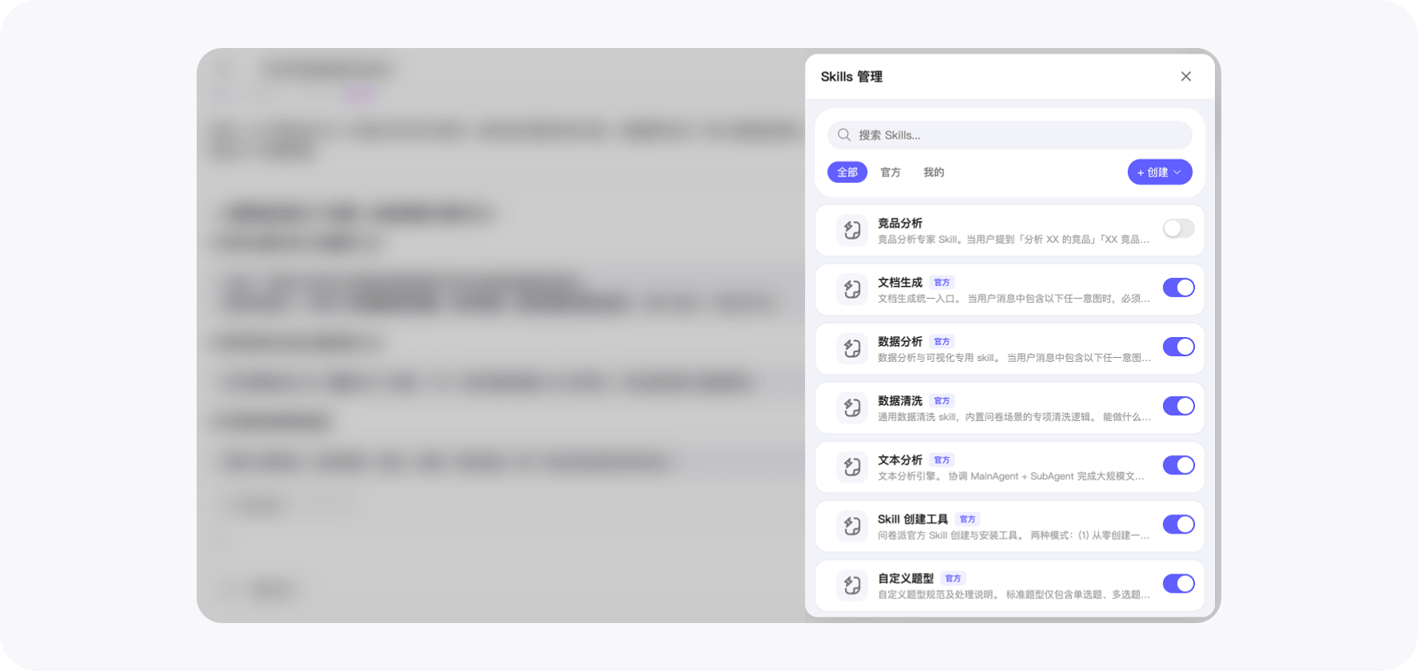
Task: Close the Skills 管理 panel
Action: tap(1185, 77)
